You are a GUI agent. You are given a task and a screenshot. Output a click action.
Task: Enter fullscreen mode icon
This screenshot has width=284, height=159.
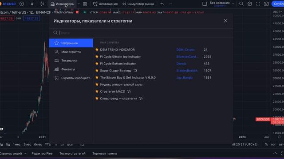click(x=258, y=4)
